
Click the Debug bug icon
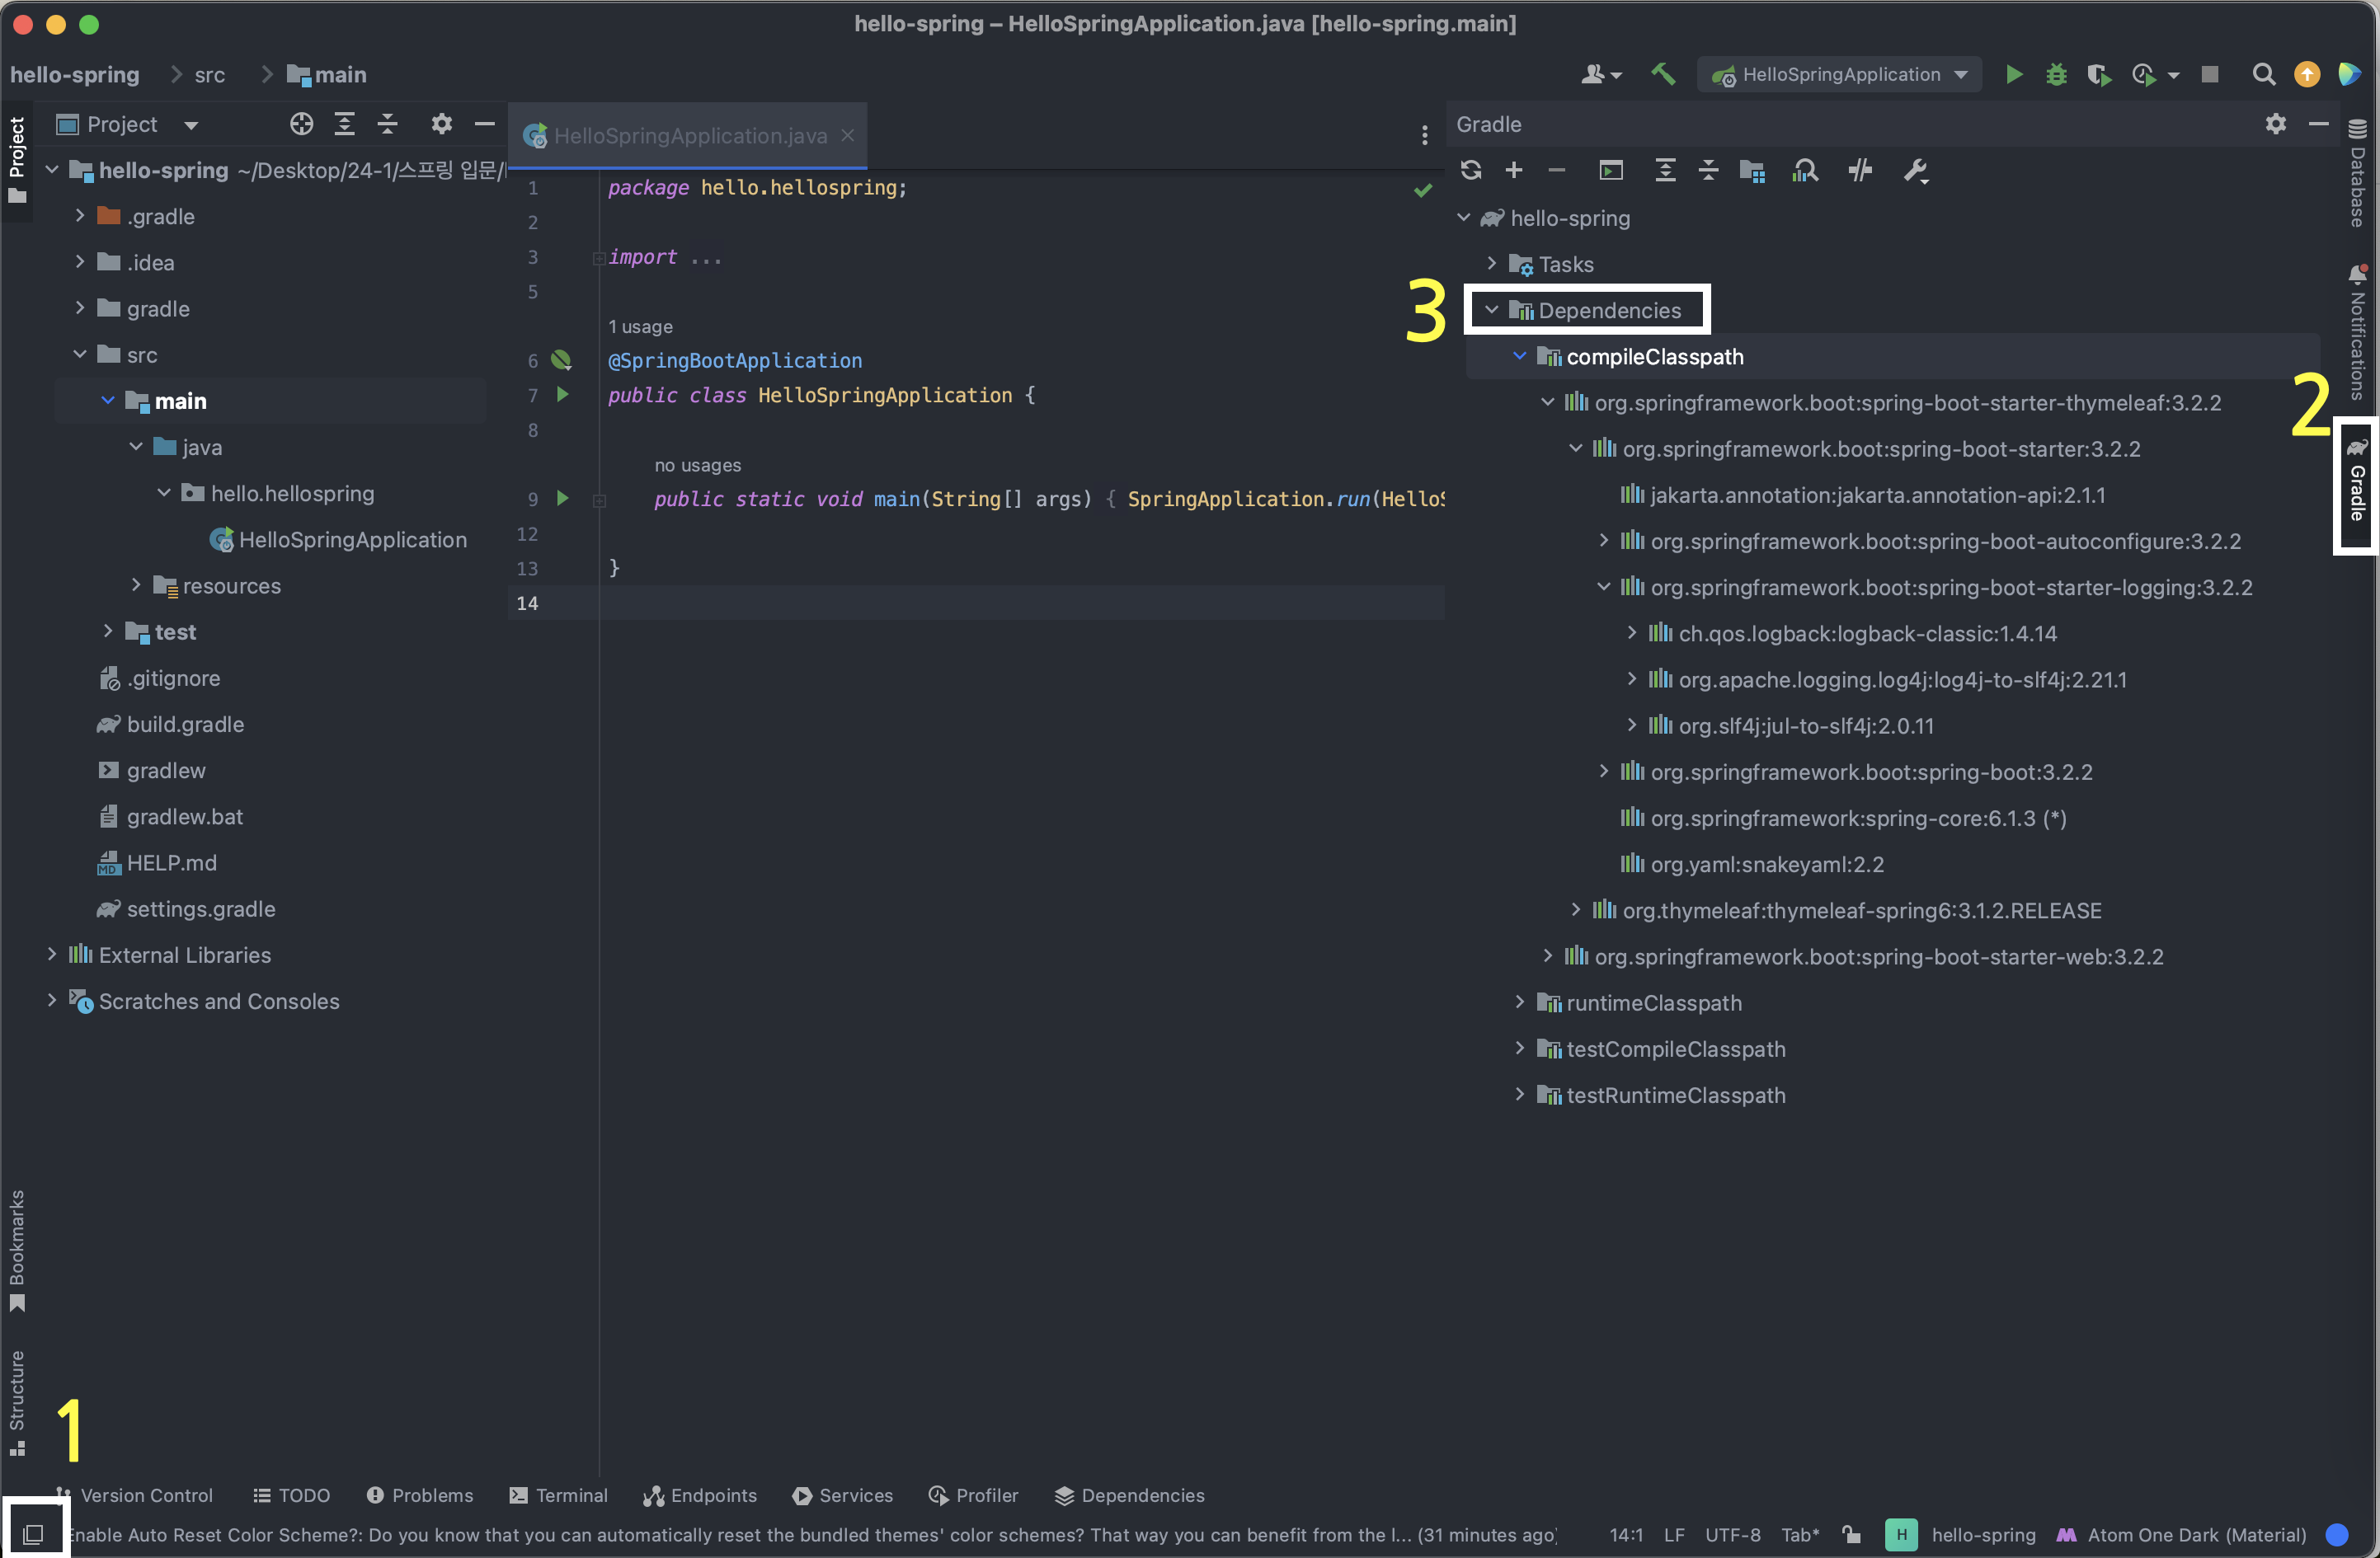2056,74
